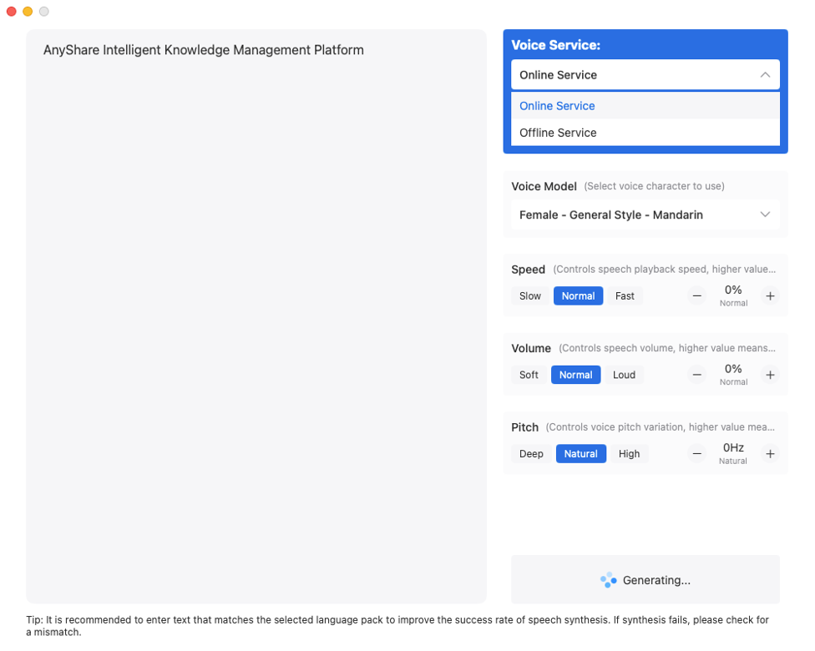Image resolution: width=815 pixels, height=651 pixels.
Task: Set volume to Loud
Action: pos(624,376)
